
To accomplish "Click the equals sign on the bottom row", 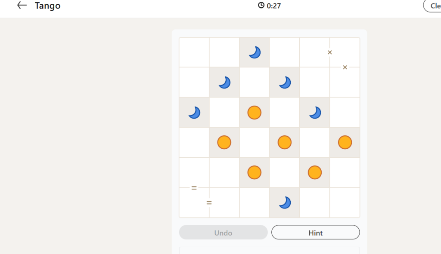I will (x=209, y=202).
